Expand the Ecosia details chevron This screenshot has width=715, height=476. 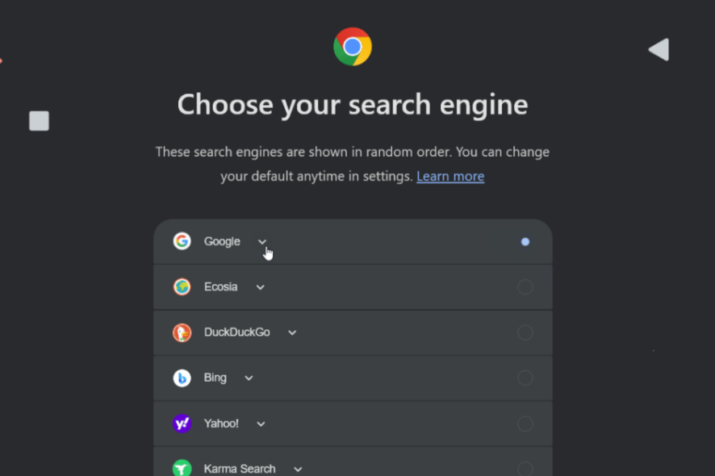(x=260, y=287)
